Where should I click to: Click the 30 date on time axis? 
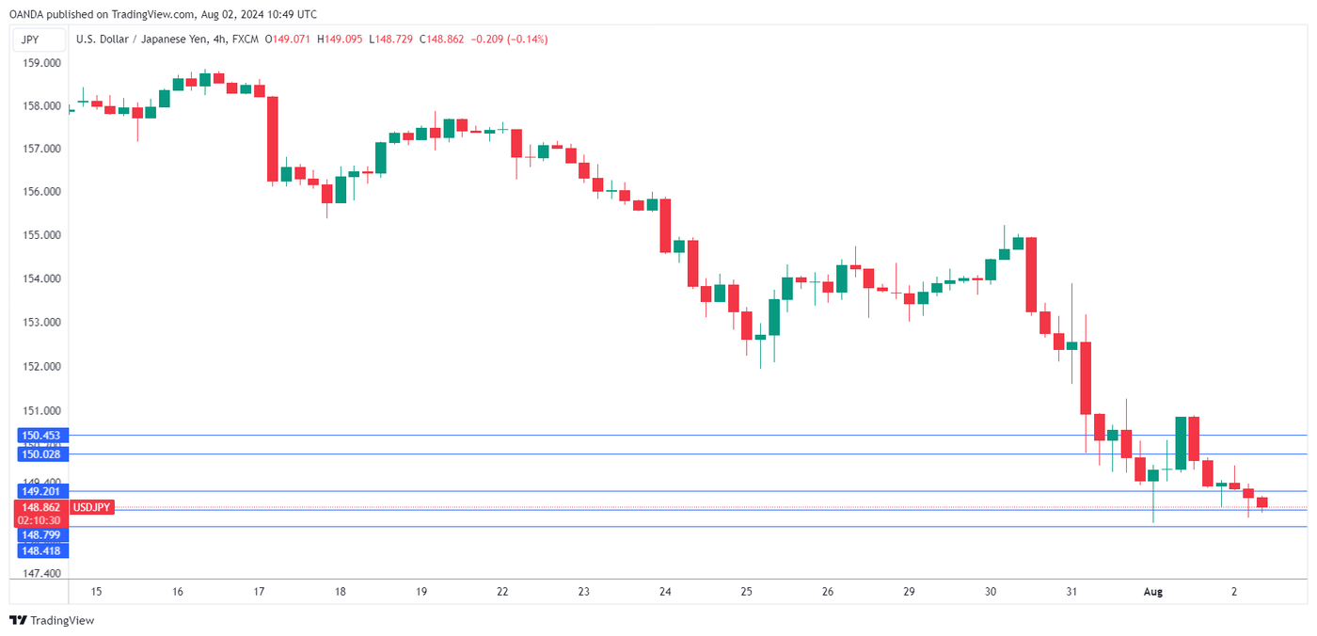(991, 592)
